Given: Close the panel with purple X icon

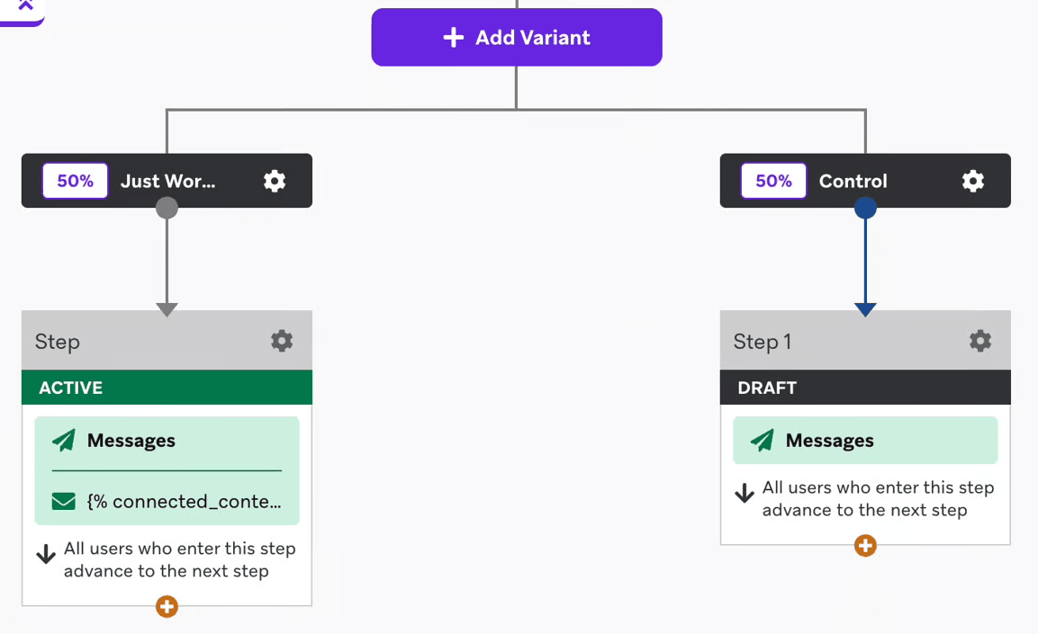Looking at the screenshot, I should [x=24, y=6].
